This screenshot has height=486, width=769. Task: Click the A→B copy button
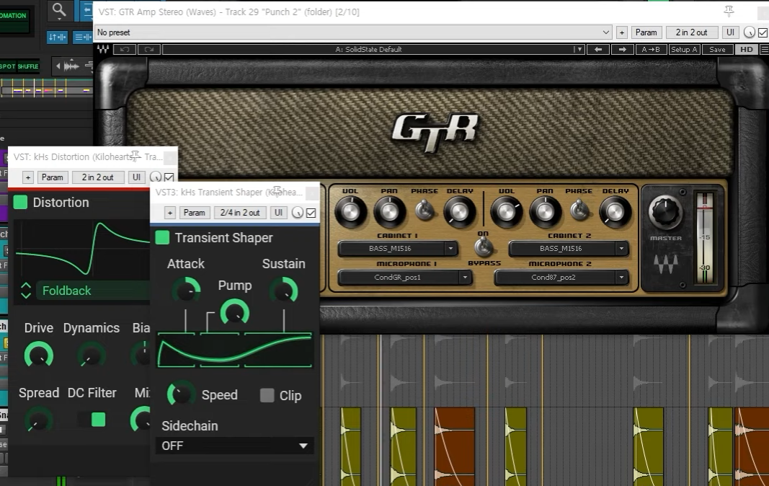[x=651, y=49]
